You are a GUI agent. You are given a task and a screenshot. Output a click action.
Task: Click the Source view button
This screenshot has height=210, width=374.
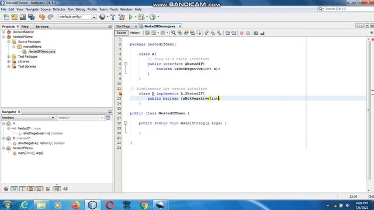point(121,33)
